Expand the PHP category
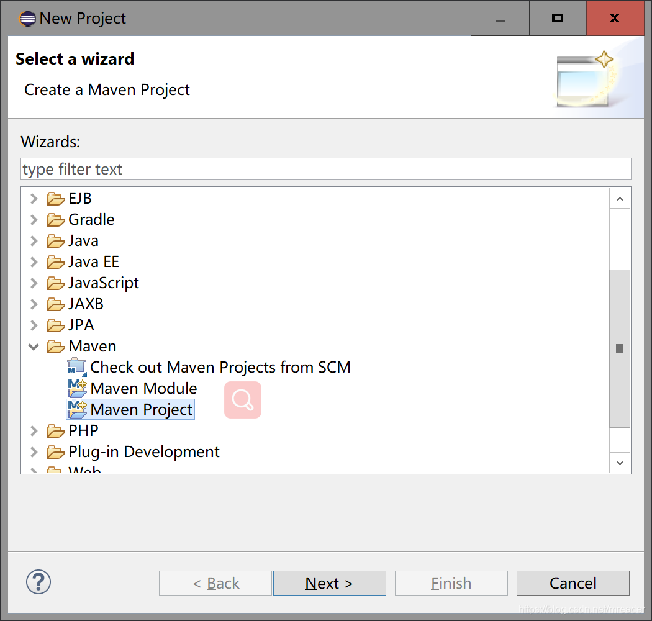The image size is (652, 621). 34,431
